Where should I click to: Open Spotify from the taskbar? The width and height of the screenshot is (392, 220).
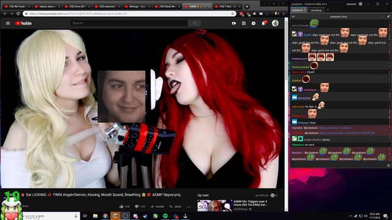165,216
